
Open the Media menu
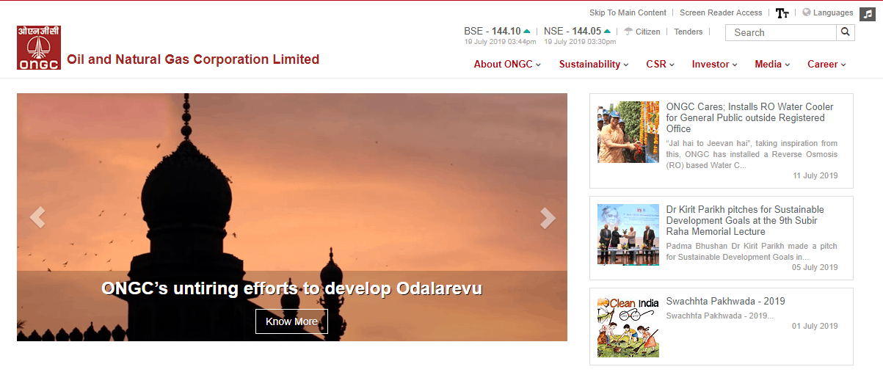[x=772, y=64]
